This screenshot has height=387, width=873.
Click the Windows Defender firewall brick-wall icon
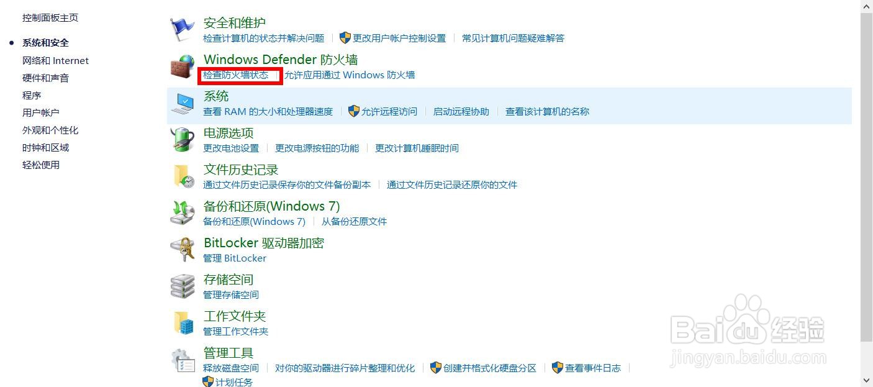click(x=183, y=66)
